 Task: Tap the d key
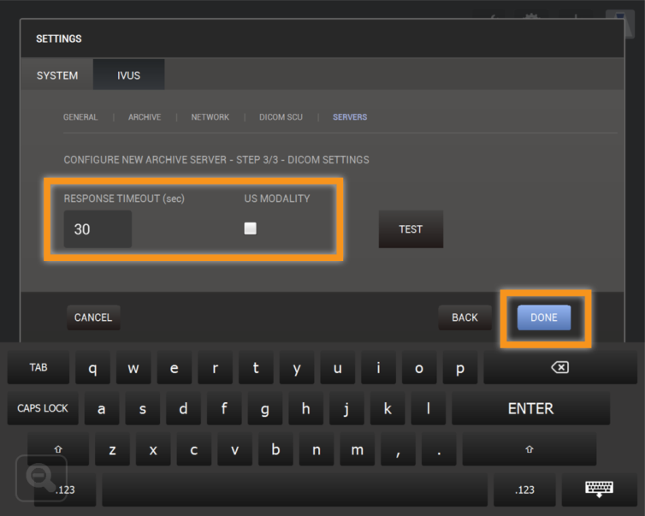183,408
